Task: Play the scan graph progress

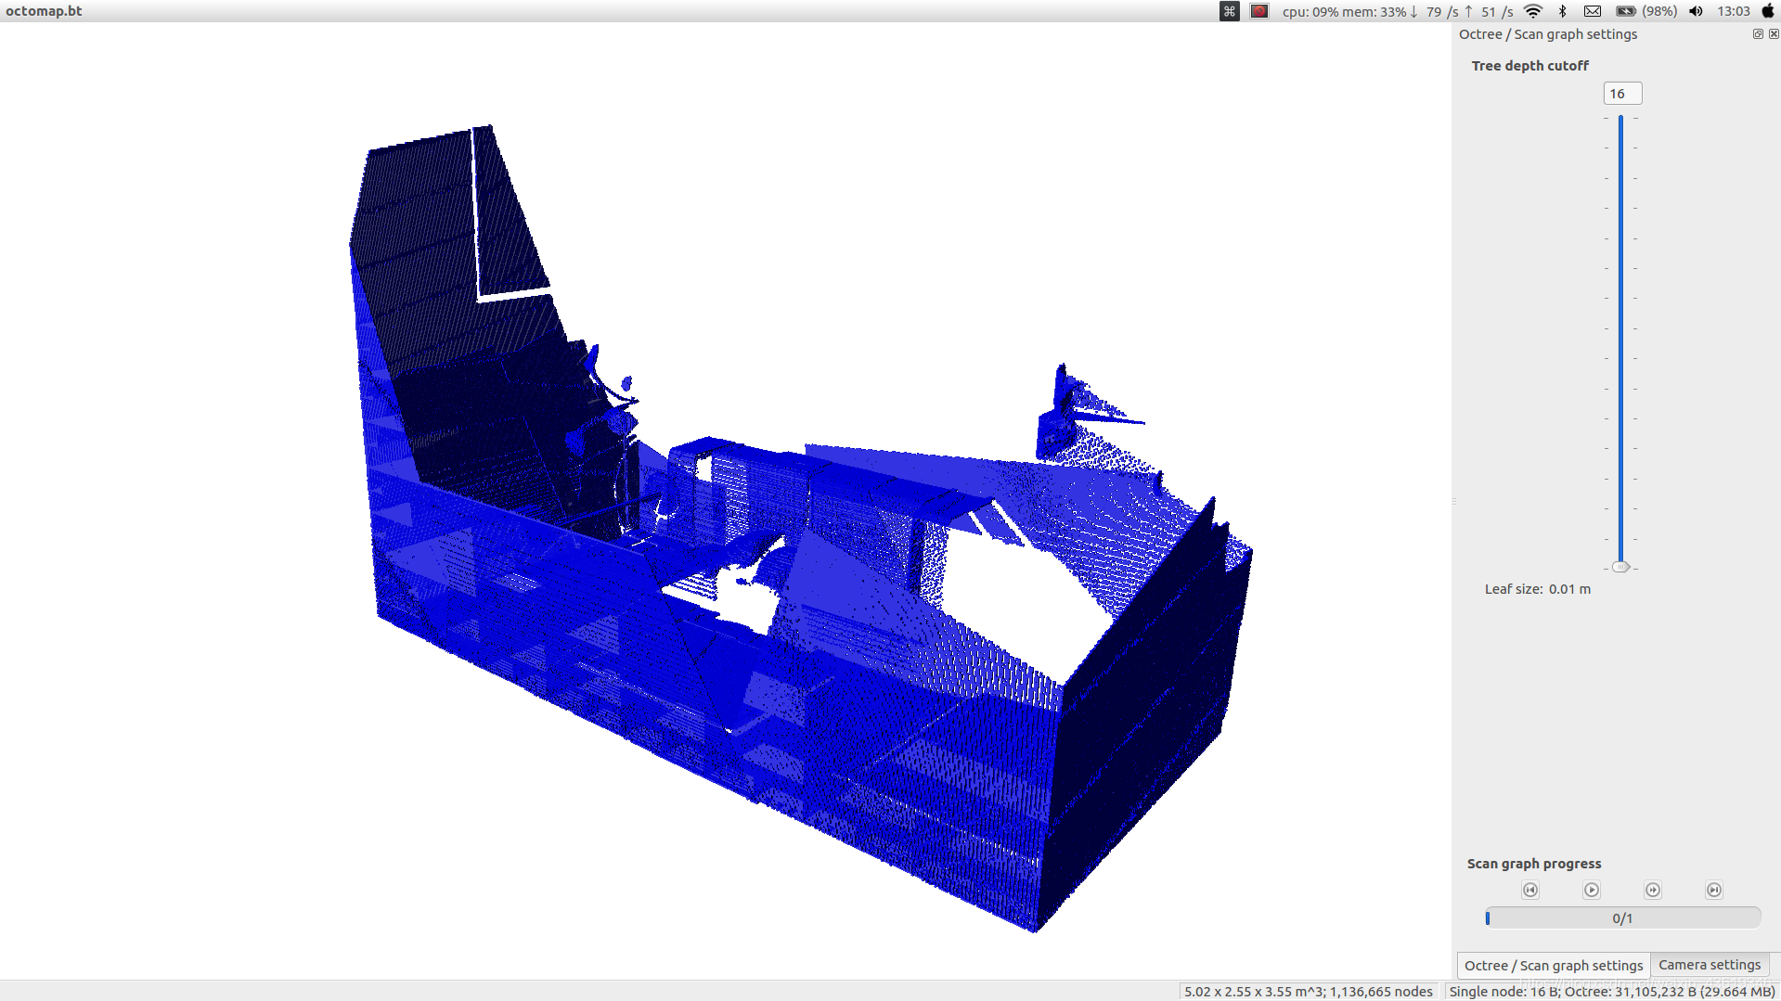Action: click(1592, 890)
